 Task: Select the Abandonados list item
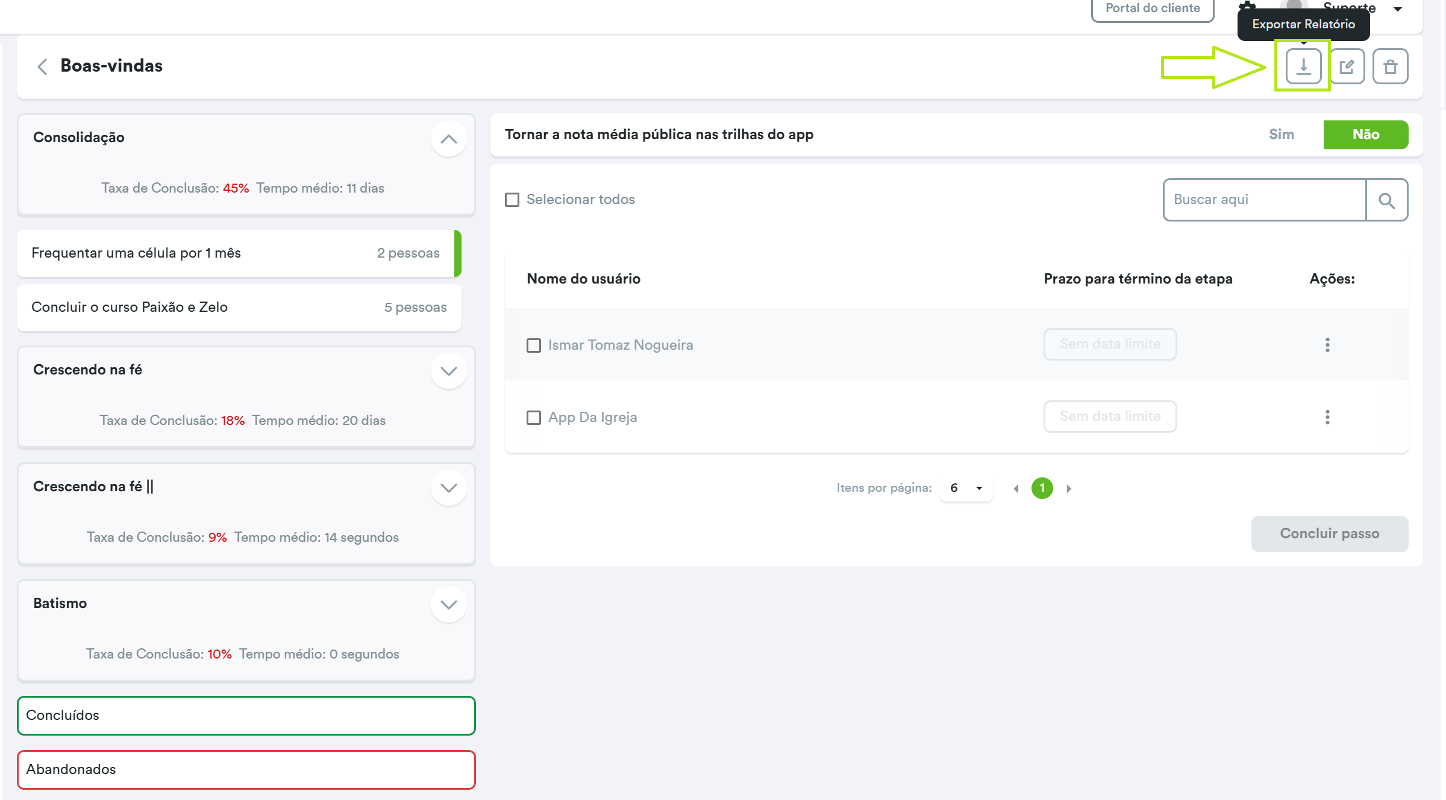click(246, 769)
